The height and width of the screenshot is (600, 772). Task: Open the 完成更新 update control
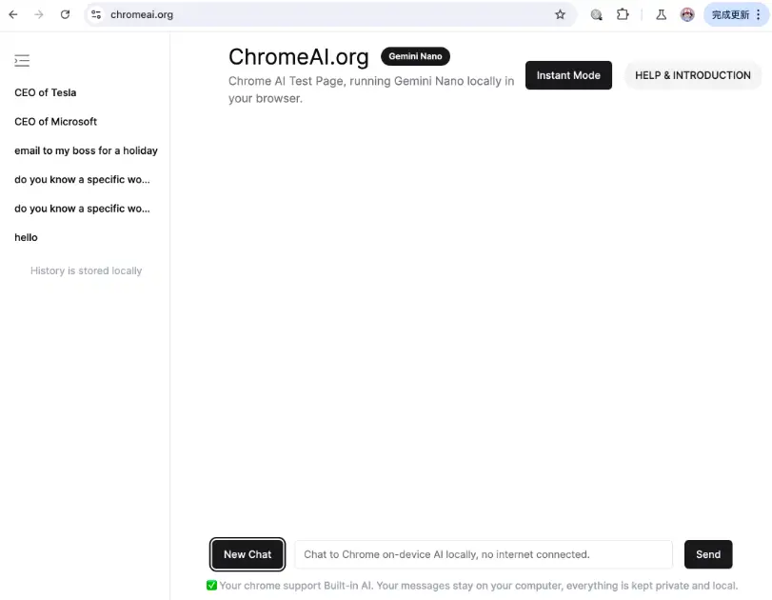(x=731, y=14)
